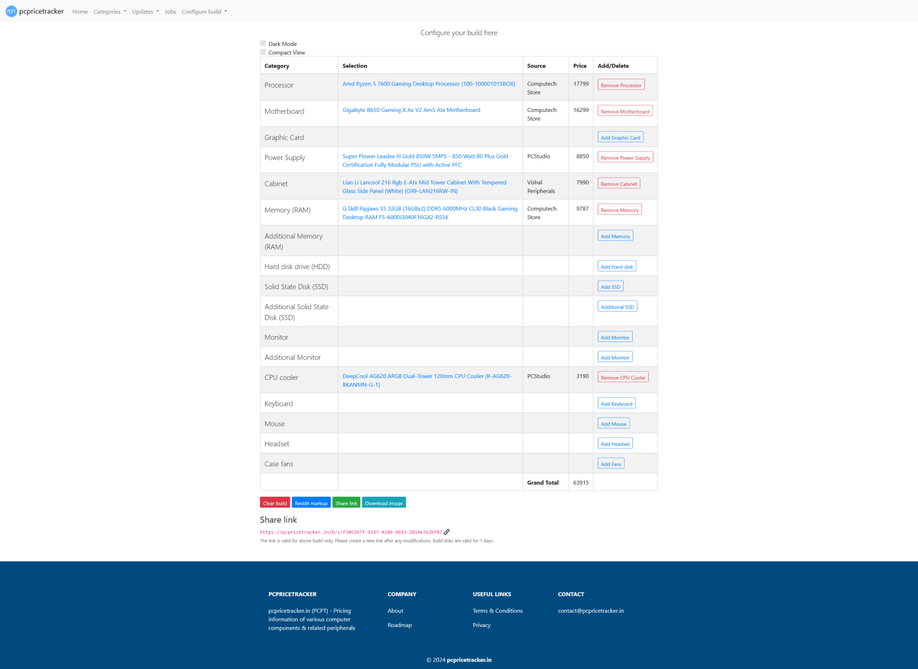Screen dimensions: 918x669
Task: Open the Updates dropdown menu
Action: coord(145,11)
